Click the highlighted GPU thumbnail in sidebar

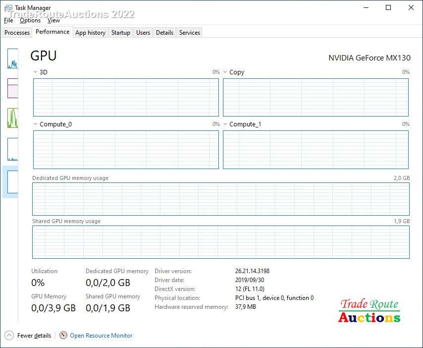[x=12, y=181]
